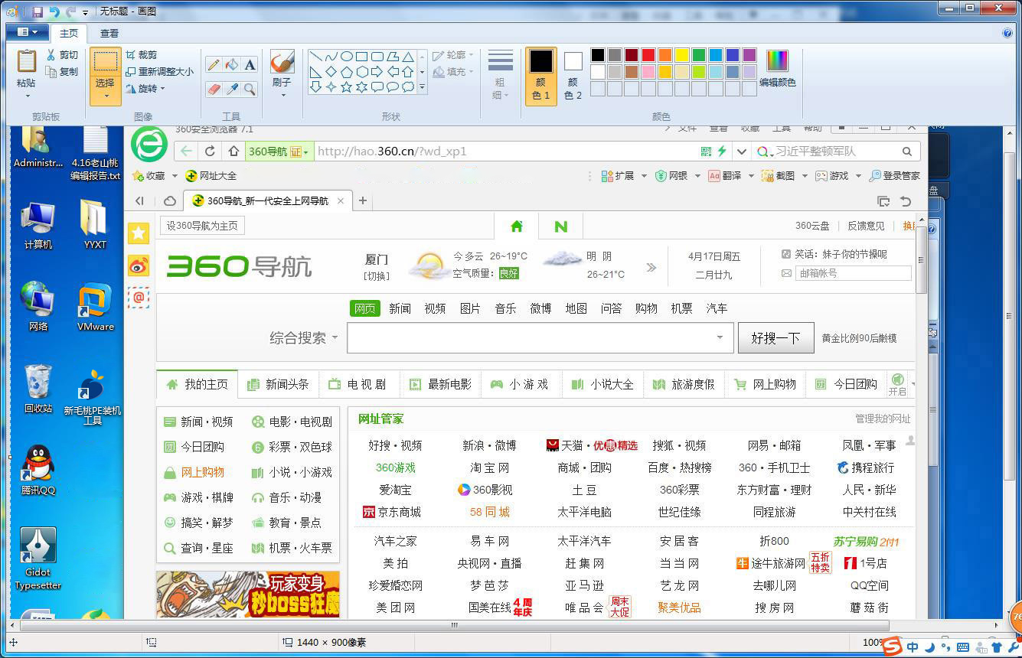Open the 粗细 line size dropdown
The width and height of the screenshot is (1022, 658).
(501, 76)
